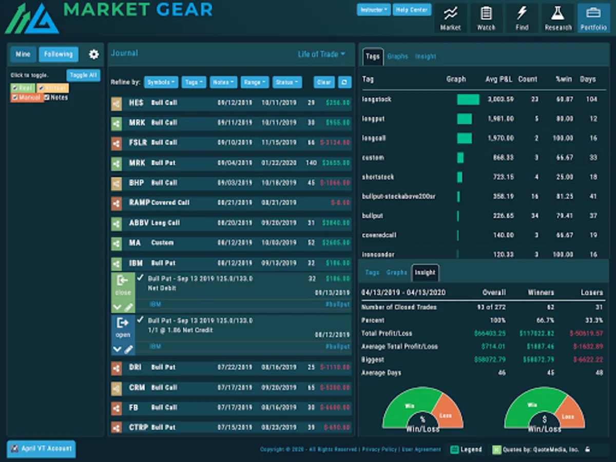616x462 pixels.
Task: Click the #bullput tag on close entry
Action: tap(337, 304)
